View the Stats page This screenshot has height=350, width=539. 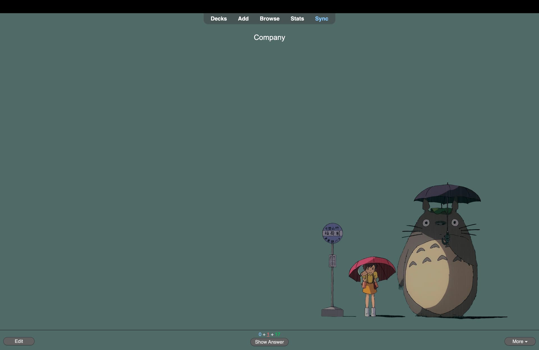pyautogui.click(x=297, y=18)
